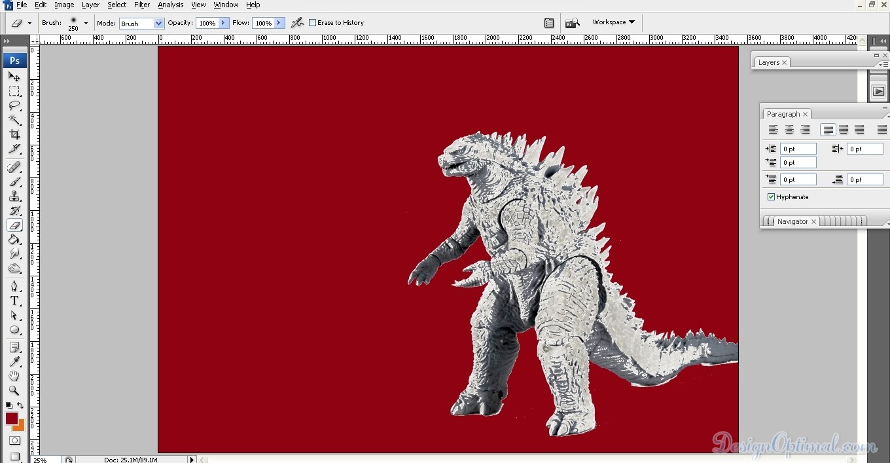Select the Hand tool
Viewport: 890px width, 463px height.
[14, 377]
